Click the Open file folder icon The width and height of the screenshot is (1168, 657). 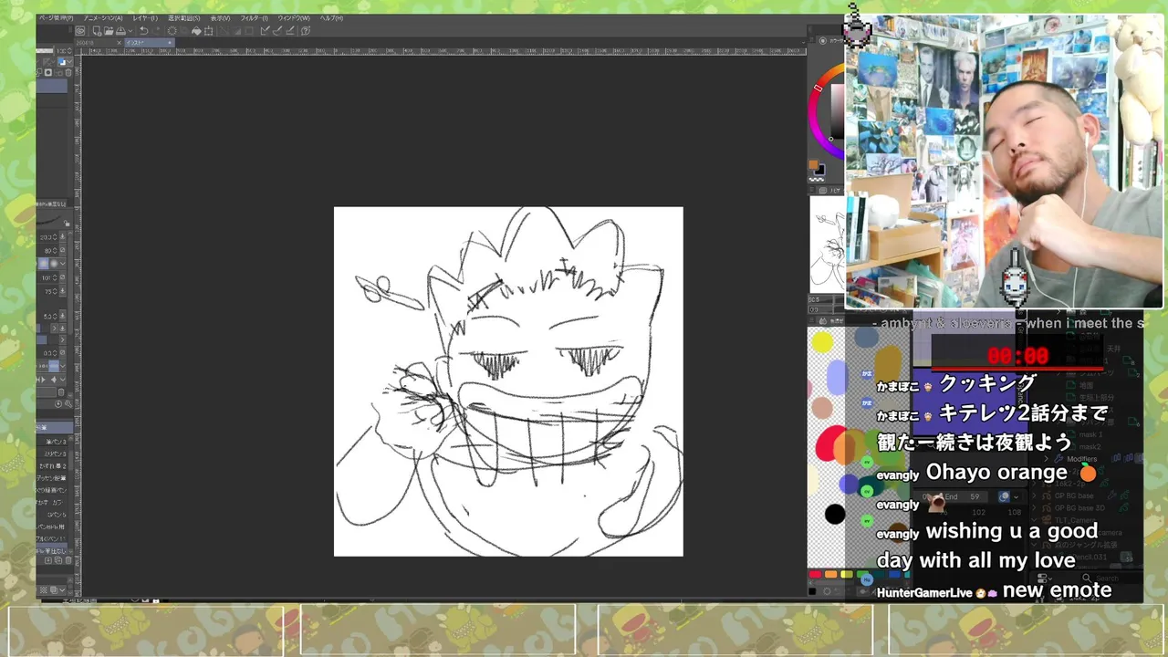pyautogui.click(x=109, y=31)
